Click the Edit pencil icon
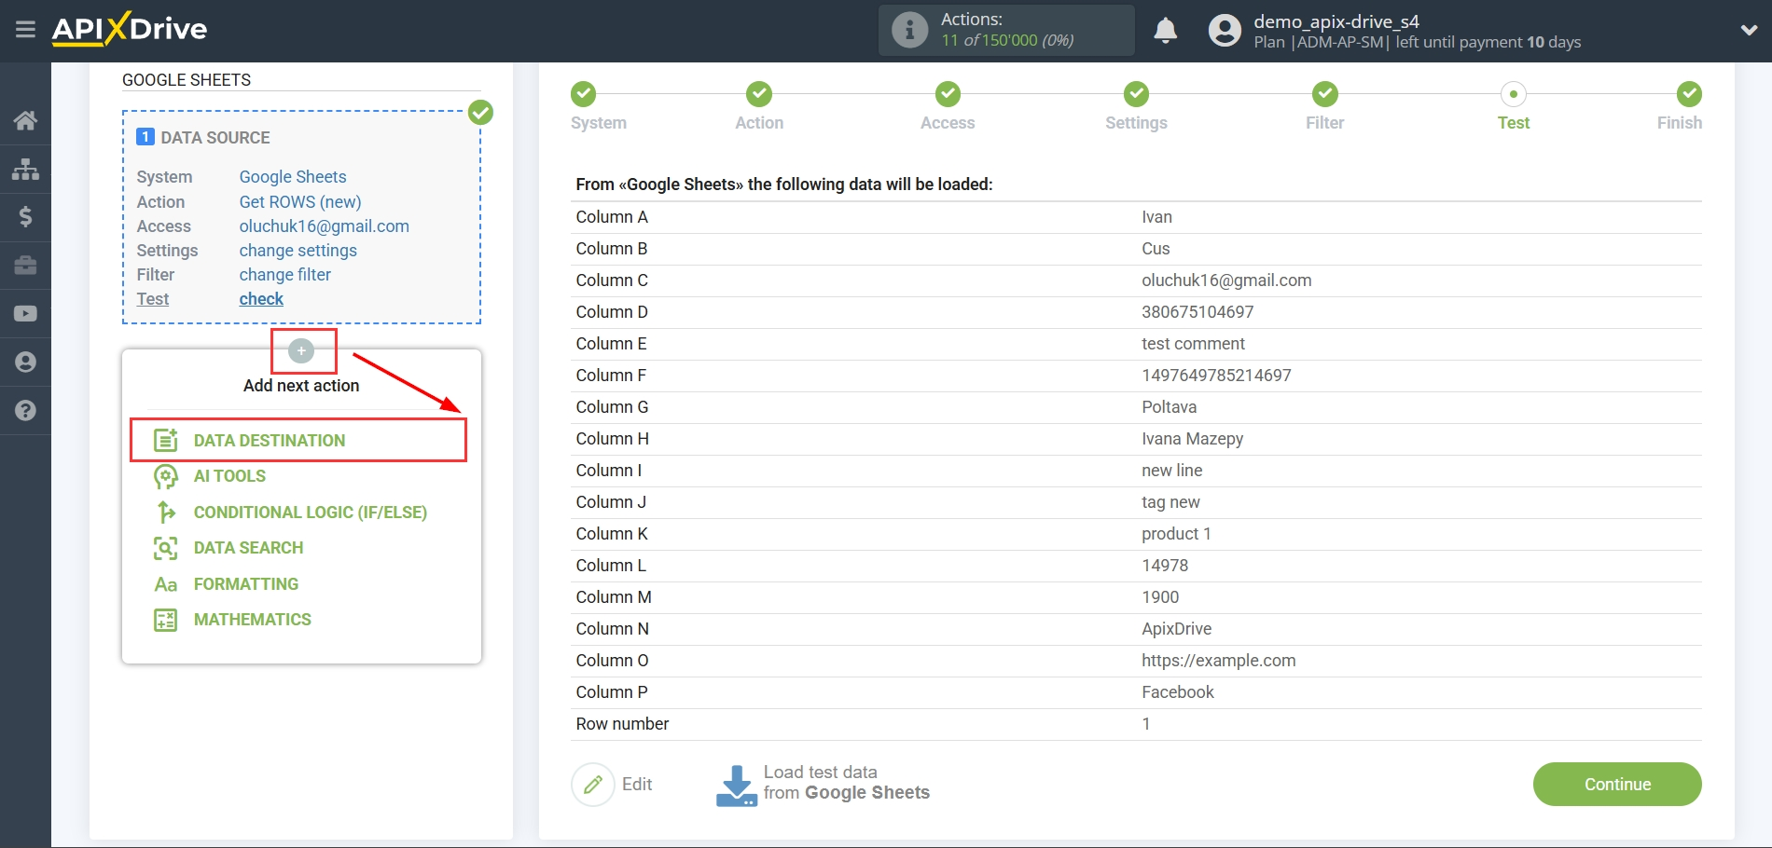Screen dimensions: 1772x848 [x=593, y=785]
